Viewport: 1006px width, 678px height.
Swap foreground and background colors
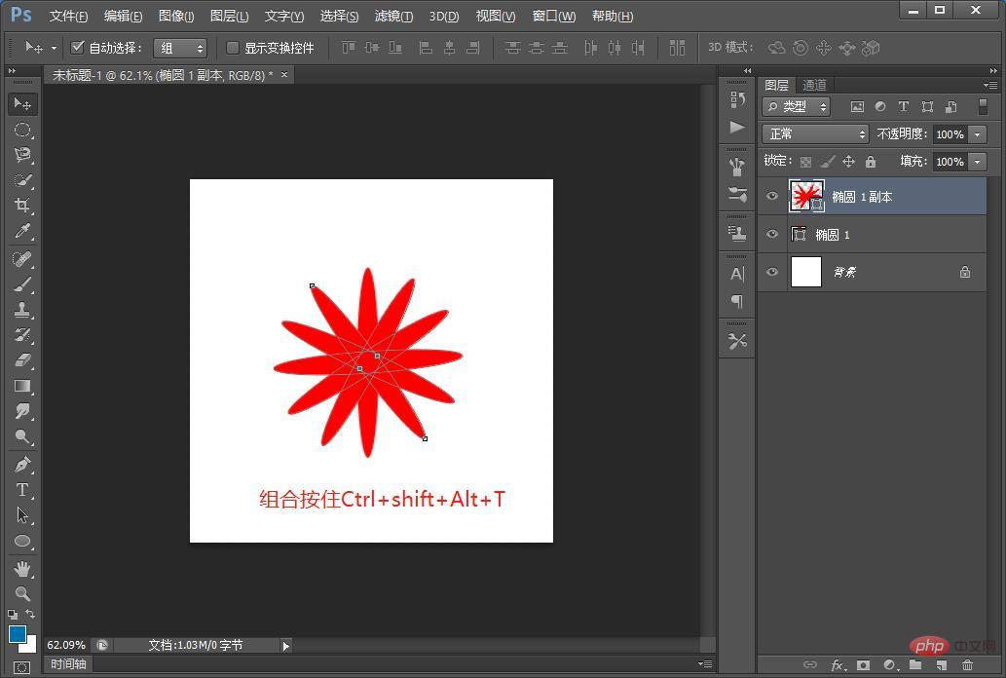click(x=30, y=614)
